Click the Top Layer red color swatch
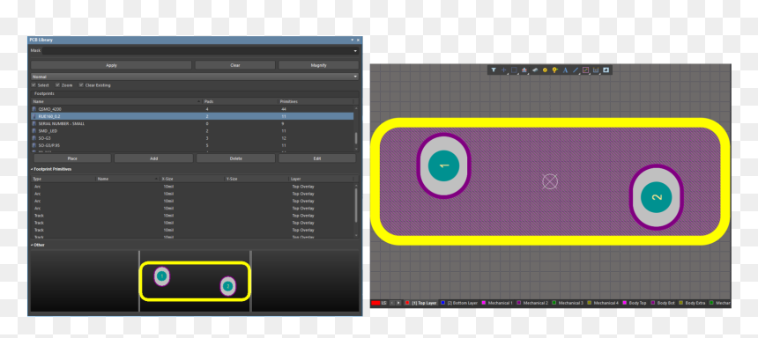This screenshot has height=338, width=758. (407, 303)
